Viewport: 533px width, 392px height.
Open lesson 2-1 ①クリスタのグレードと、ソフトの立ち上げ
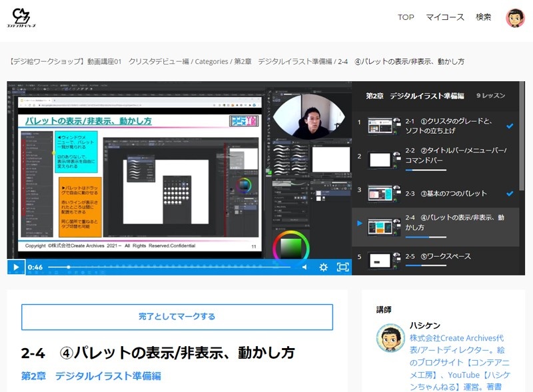[436, 126]
